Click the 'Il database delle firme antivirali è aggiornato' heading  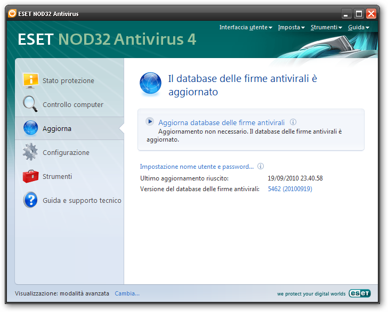click(x=242, y=85)
